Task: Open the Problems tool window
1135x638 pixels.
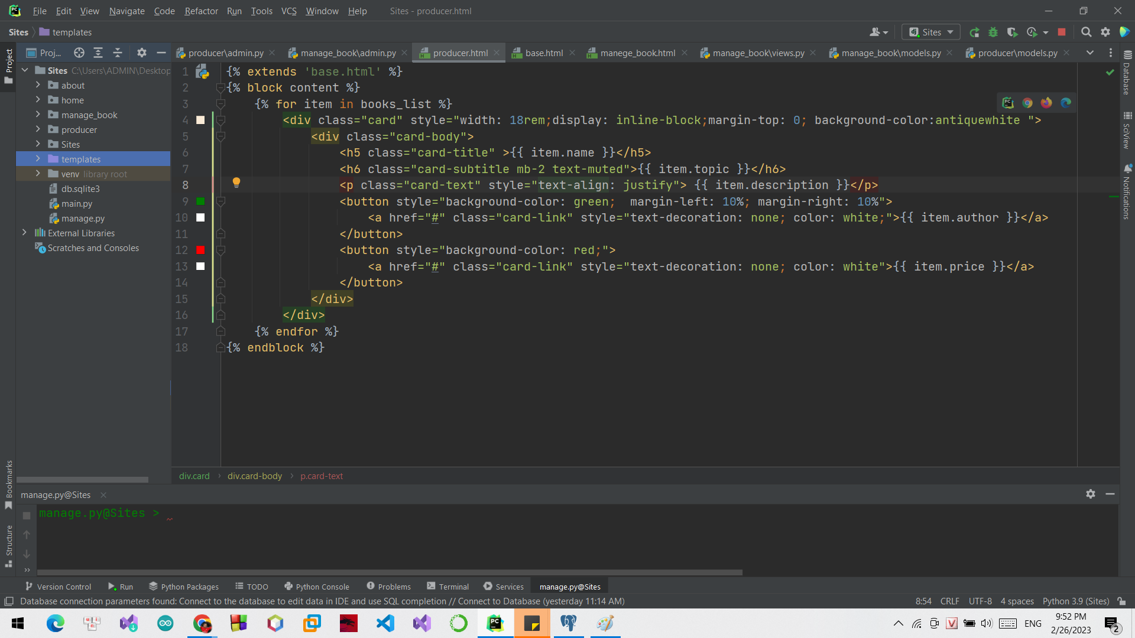Action: coord(388,587)
